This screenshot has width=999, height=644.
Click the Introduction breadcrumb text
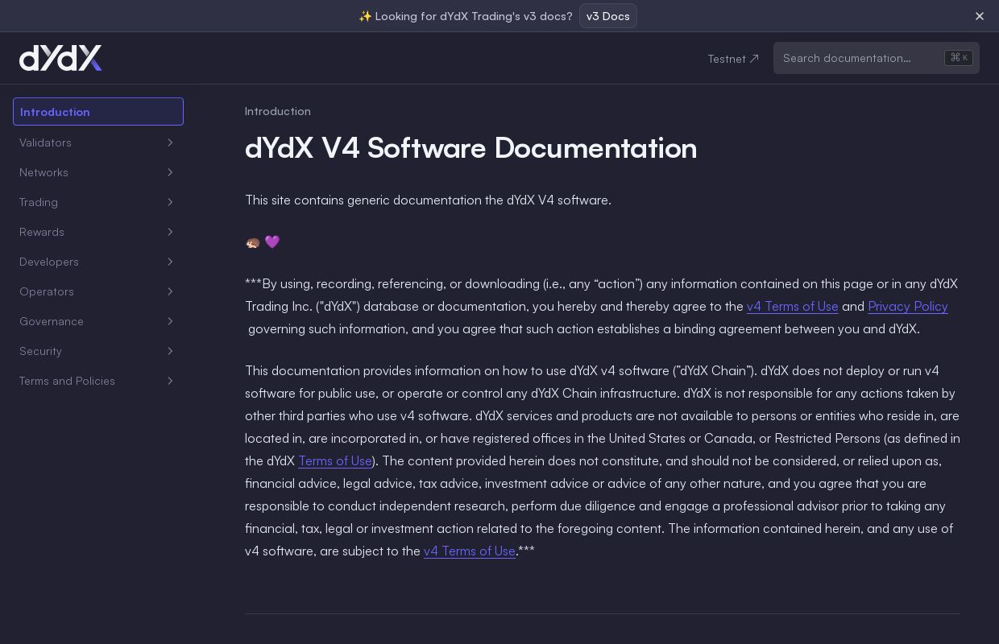(278, 111)
